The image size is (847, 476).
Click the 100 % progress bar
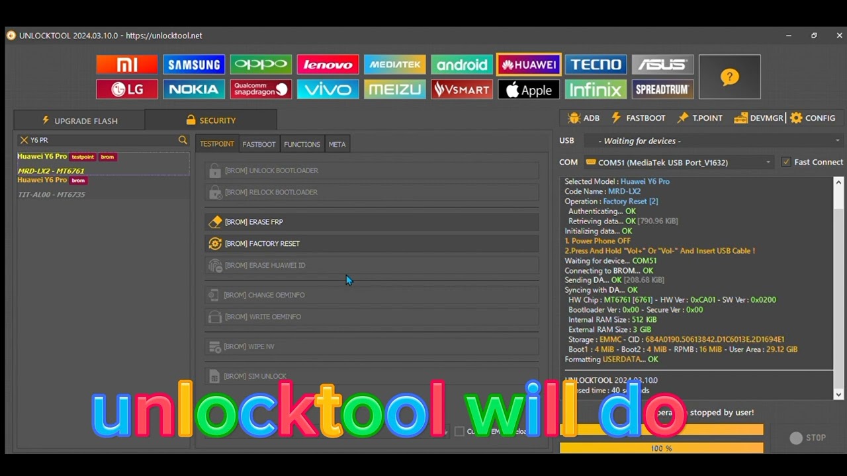pos(661,448)
